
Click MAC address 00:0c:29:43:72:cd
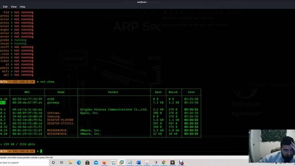point(27,134)
